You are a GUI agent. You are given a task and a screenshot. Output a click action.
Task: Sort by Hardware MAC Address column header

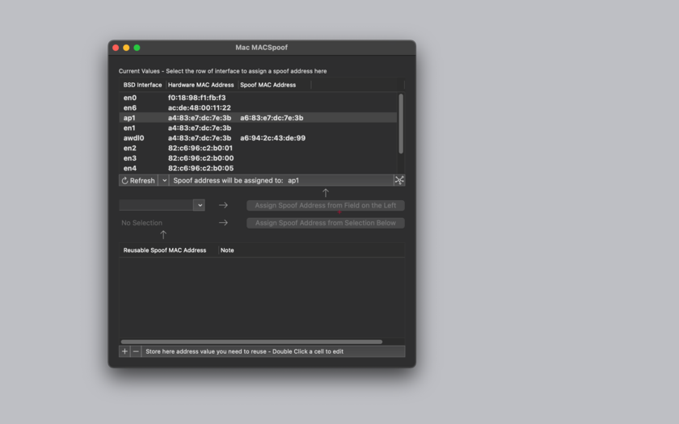tap(201, 85)
